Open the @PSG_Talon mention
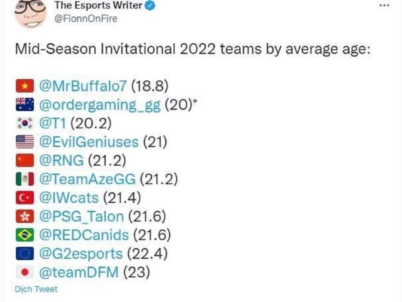This screenshot has width=402, height=302. pos(81,216)
